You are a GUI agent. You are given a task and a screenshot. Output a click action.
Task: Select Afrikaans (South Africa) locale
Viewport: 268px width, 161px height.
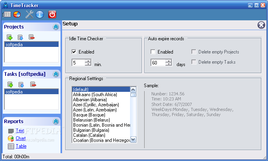click(x=101, y=95)
